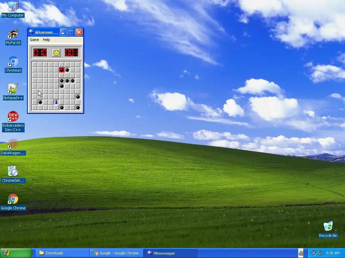Select the DataWagon desktop shortcut
Screen dimensions: 345x258
(13, 147)
